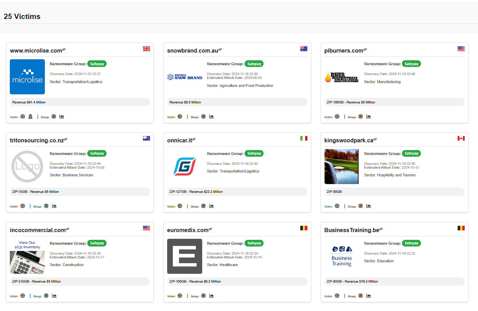The image size is (478, 311).
Task: Open the onnicar.it victim title
Action: coord(179,141)
